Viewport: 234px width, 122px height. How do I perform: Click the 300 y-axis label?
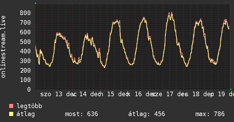(x=25, y=61)
